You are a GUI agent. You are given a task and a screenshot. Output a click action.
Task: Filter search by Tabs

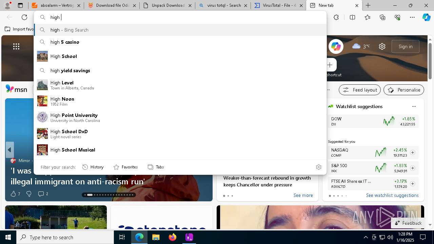(x=156, y=167)
